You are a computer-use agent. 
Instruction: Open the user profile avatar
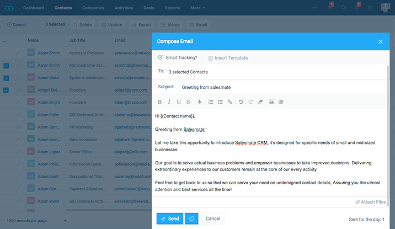[x=386, y=8]
